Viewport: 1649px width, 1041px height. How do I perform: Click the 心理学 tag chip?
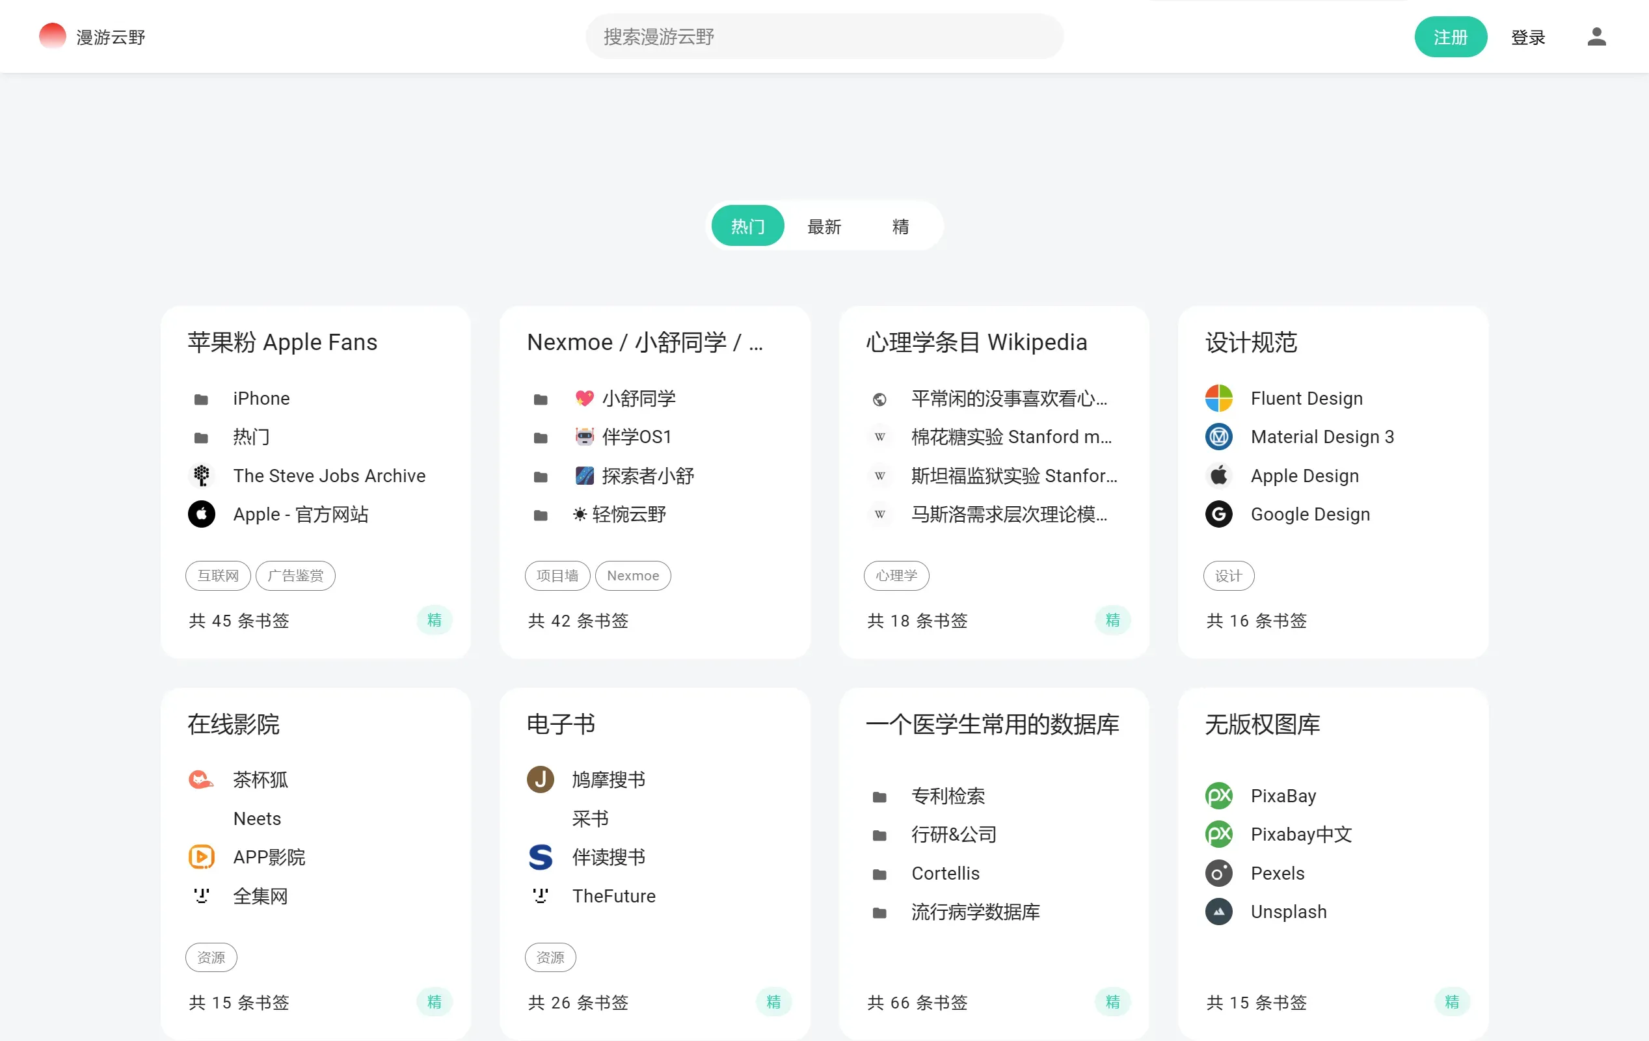[896, 575]
